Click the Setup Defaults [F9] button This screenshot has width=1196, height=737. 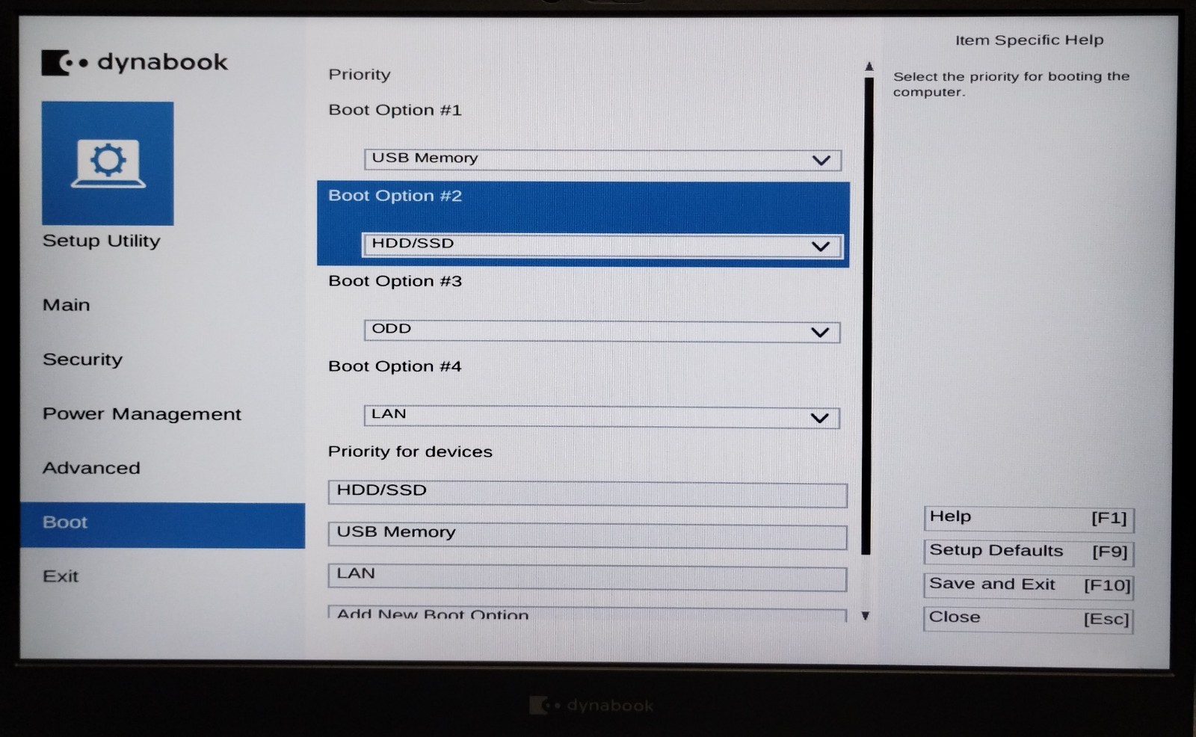click(1029, 552)
